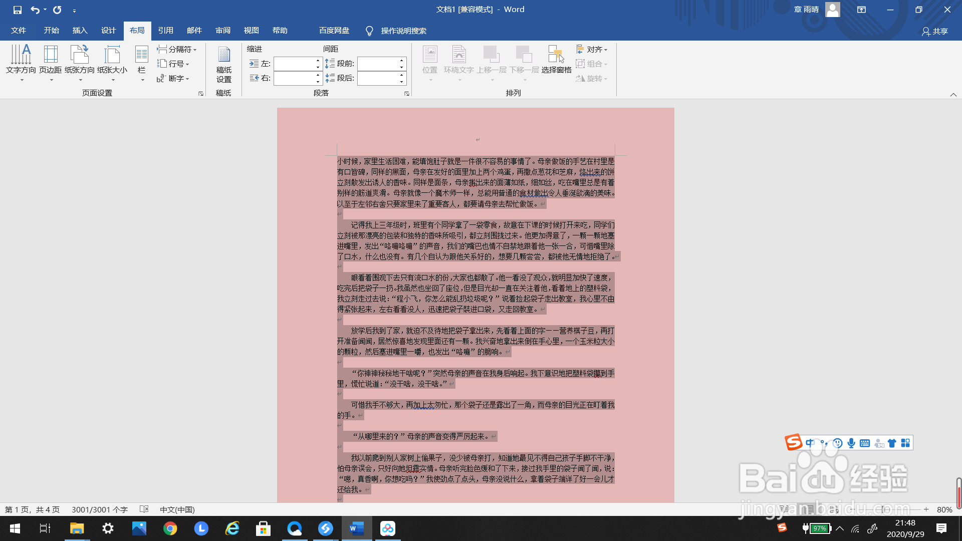Switch to web layout view in status bar
This screenshot has height=541, width=962.
click(x=834, y=509)
